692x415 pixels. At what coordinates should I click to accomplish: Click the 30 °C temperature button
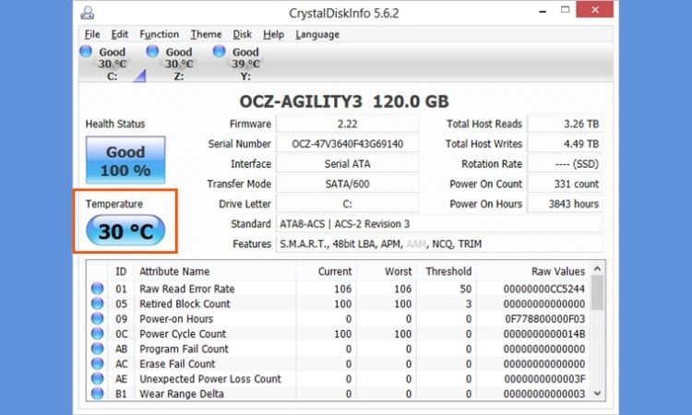(x=125, y=231)
